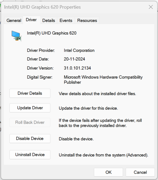This screenshot has height=180, width=158.
Task: Click the Intel Corporation provider value
Action: (x=79, y=51)
